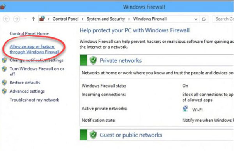234x151 pixels.
Task: Click shield icon beside Change notification settings
Action: tap(4, 60)
